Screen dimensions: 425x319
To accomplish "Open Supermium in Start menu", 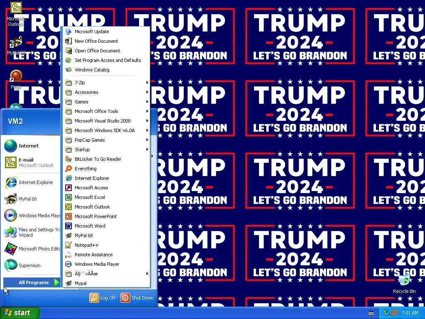I will [31, 265].
